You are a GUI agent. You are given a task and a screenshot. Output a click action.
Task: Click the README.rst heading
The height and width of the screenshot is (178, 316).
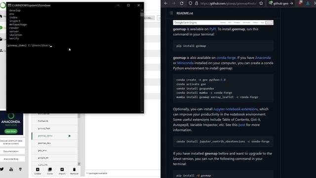click(185, 13)
